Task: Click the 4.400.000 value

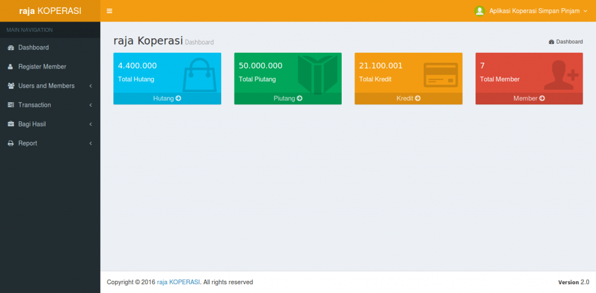Action: pos(137,66)
